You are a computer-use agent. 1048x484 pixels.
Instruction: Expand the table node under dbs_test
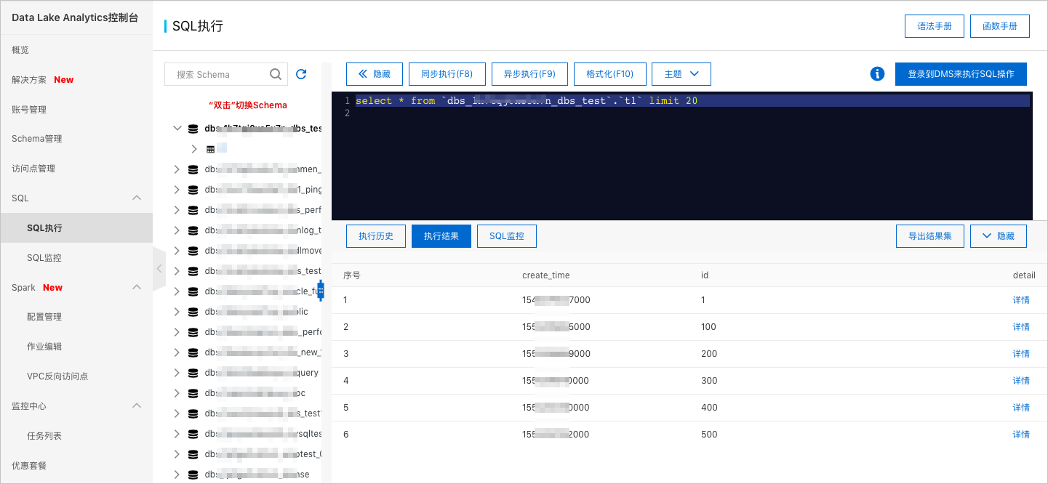click(194, 149)
